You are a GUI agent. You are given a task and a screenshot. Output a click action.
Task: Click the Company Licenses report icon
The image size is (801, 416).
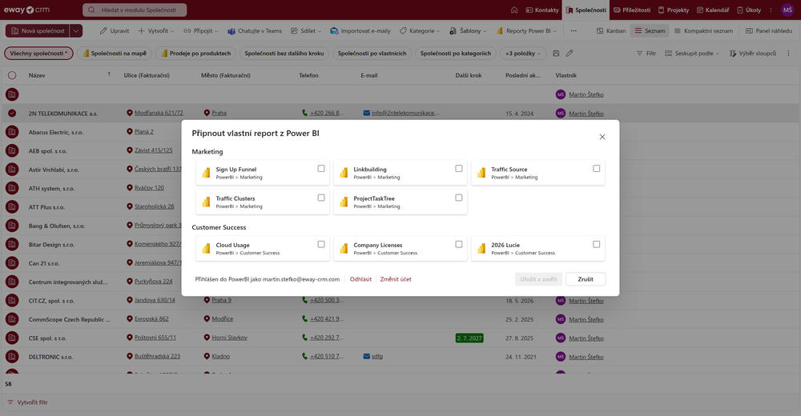point(344,248)
